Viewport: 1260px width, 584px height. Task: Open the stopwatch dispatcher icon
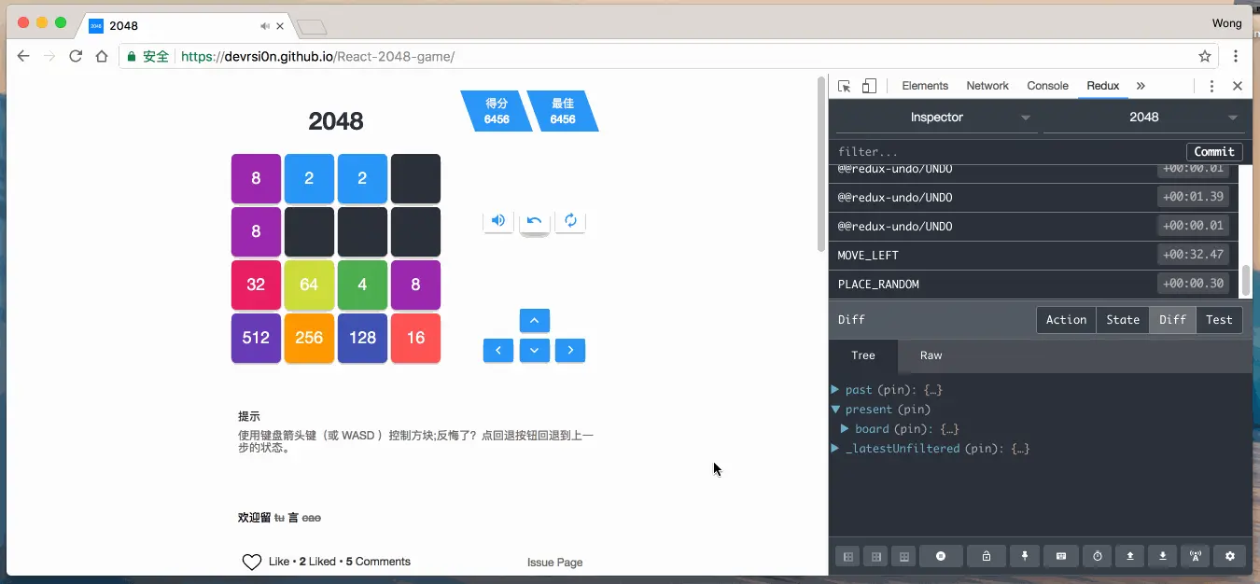pos(1097,556)
